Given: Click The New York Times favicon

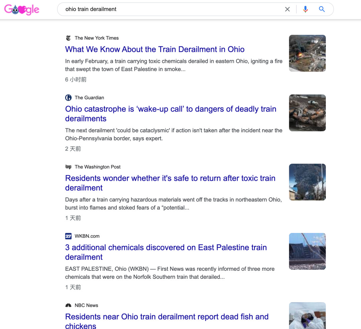Looking at the screenshot, I should tap(69, 38).
